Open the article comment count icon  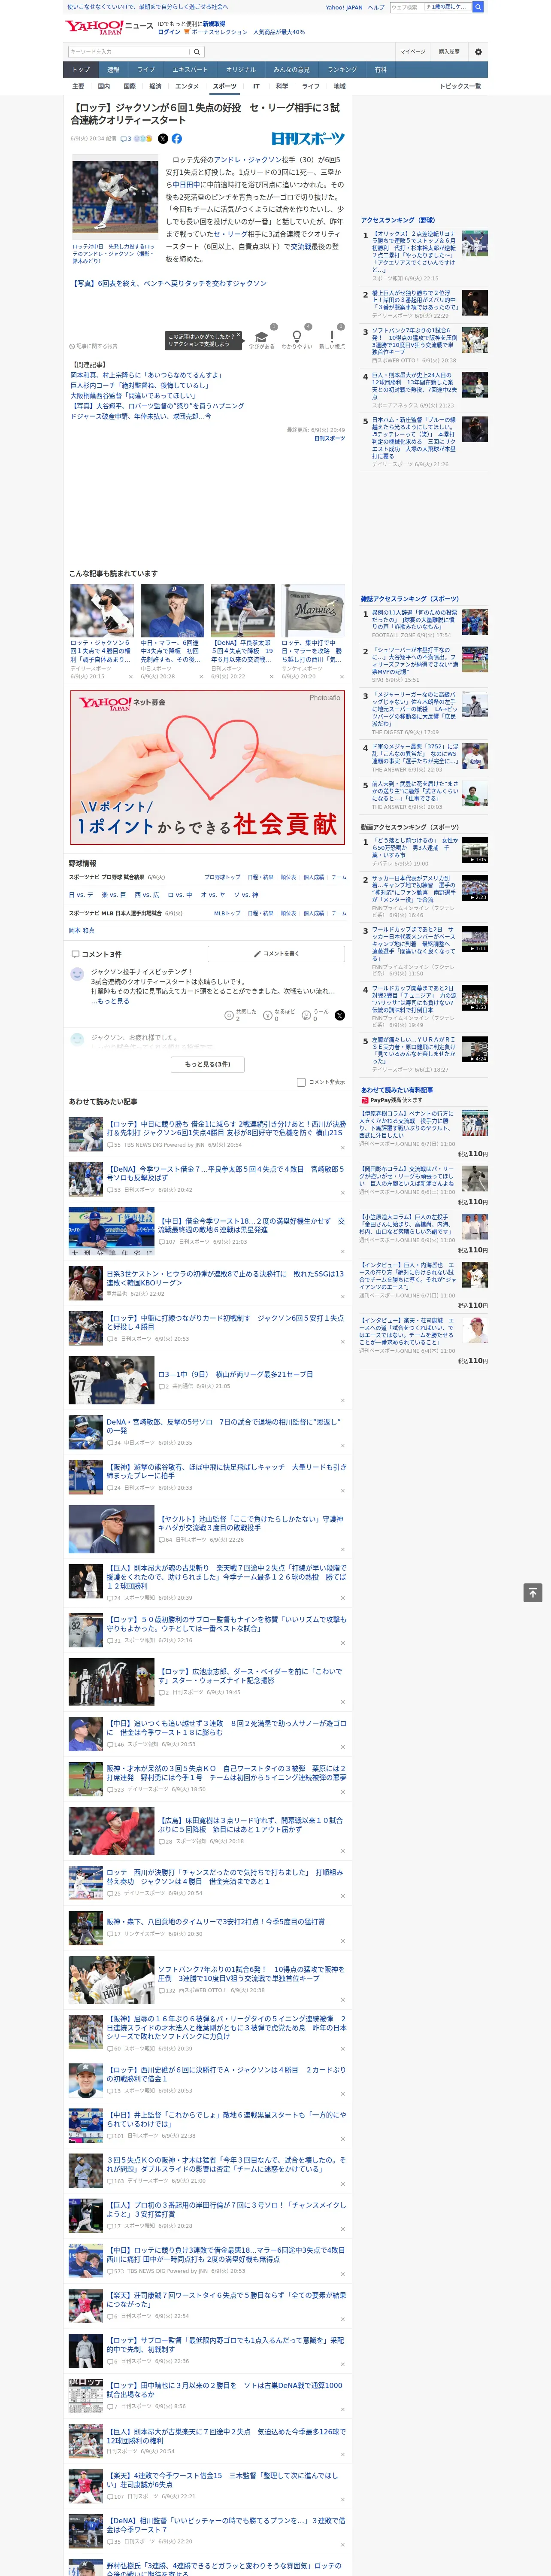point(126,139)
